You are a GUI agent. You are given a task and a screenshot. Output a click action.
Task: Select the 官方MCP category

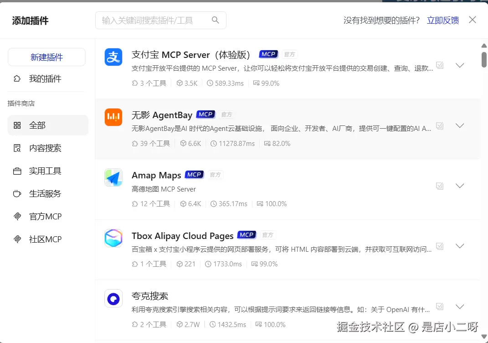[x=48, y=217]
